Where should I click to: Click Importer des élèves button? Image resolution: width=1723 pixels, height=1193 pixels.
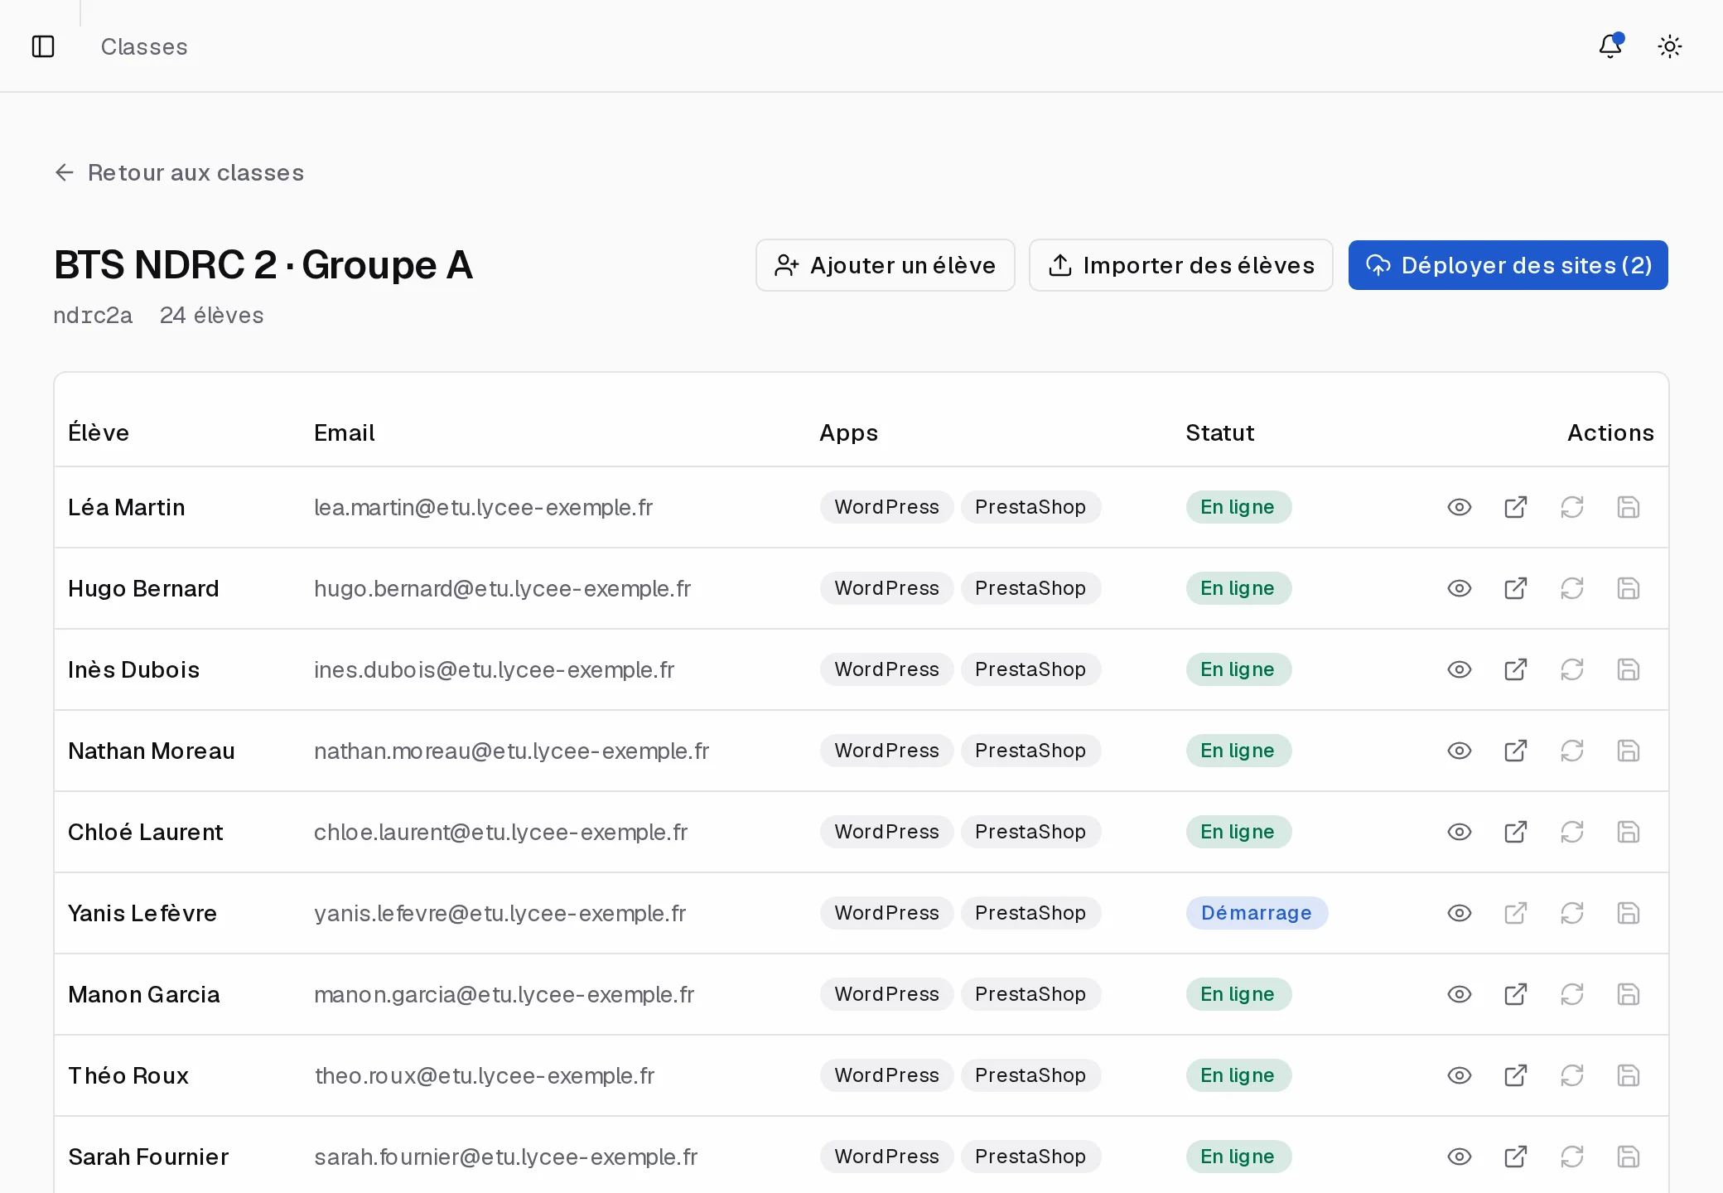tap(1180, 265)
